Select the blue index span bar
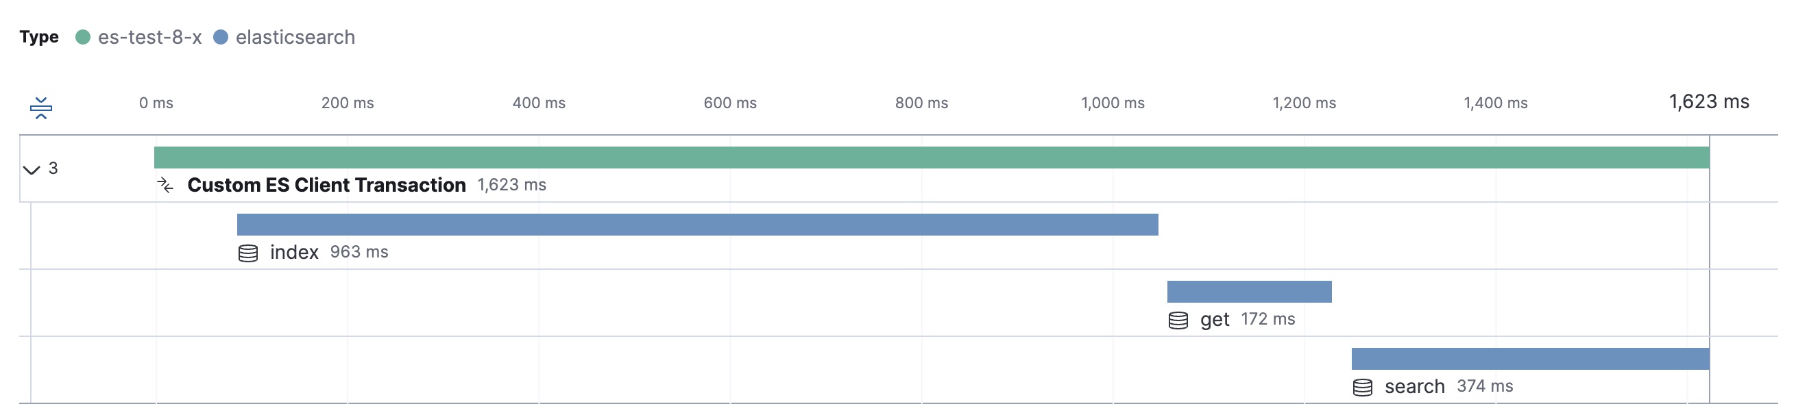1796x415 pixels. [697, 224]
